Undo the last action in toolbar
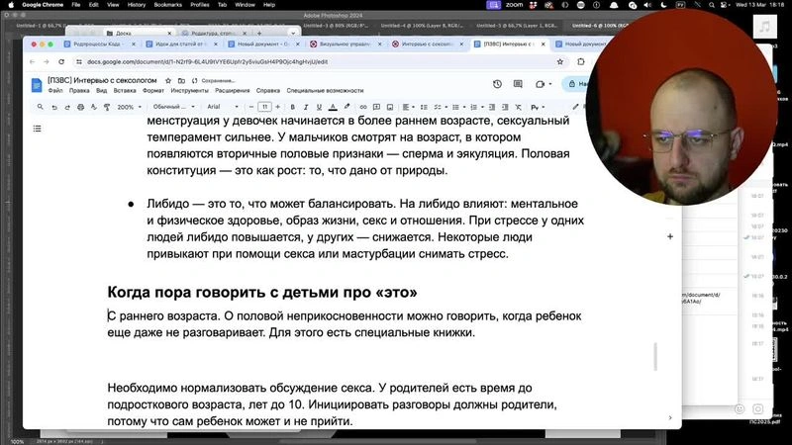 54,107
